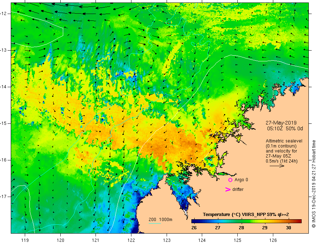Click the longitude axis label 119
The image size is (316, 244).
(25, 240)
